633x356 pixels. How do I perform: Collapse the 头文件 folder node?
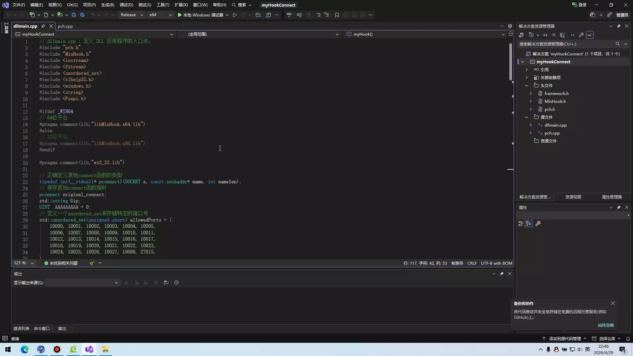[527, 86]
